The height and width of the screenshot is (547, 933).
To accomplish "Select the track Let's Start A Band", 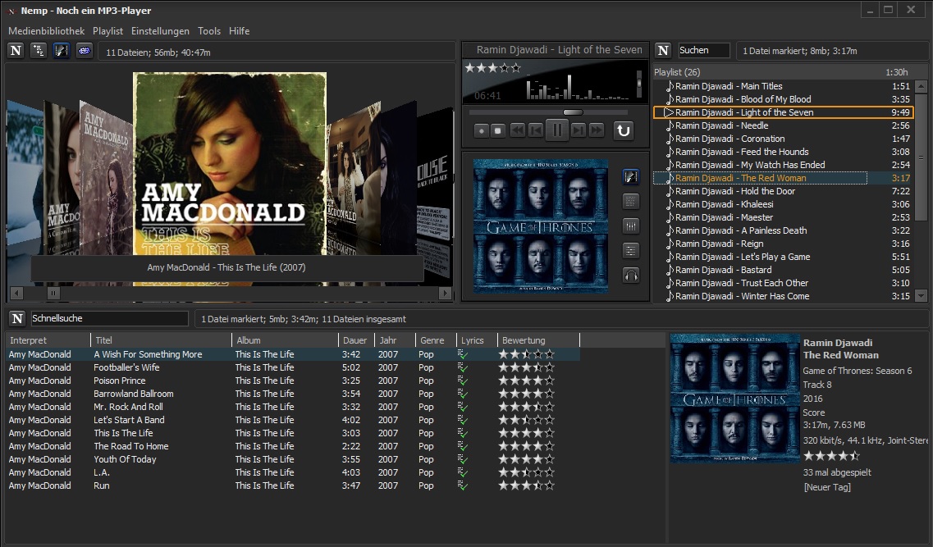I will pos(293,421).
